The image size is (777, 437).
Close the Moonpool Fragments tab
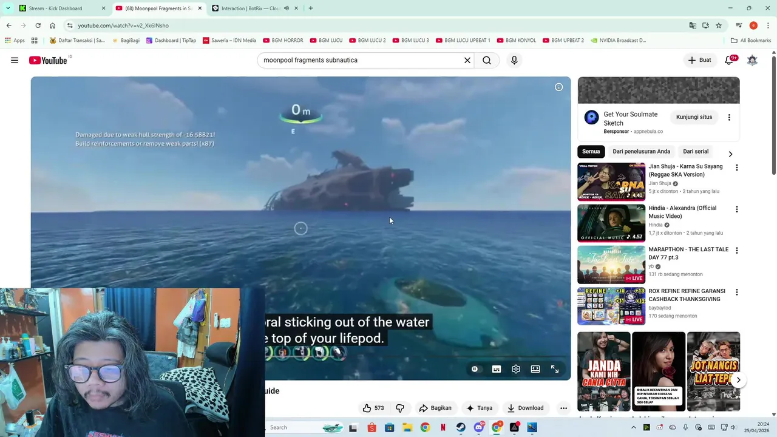click(x=200, y=8)
